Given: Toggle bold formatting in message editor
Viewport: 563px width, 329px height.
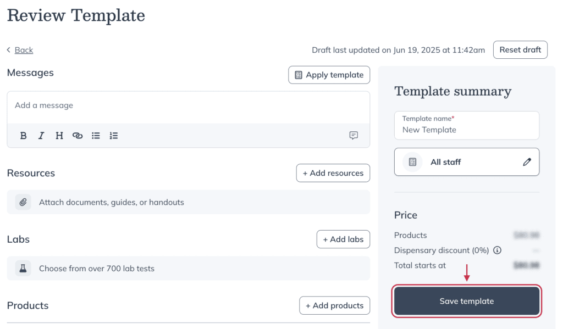Looking at the screenshot, I should tap(23, 136).
